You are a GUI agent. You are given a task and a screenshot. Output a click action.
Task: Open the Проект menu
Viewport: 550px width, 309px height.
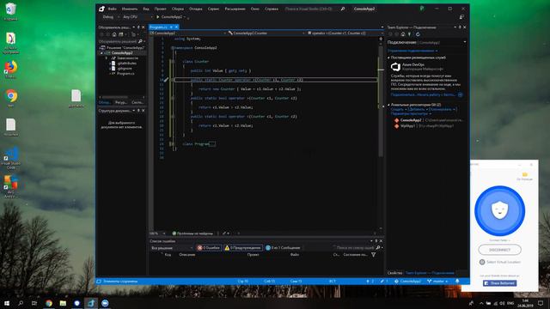tap(161, 9)
